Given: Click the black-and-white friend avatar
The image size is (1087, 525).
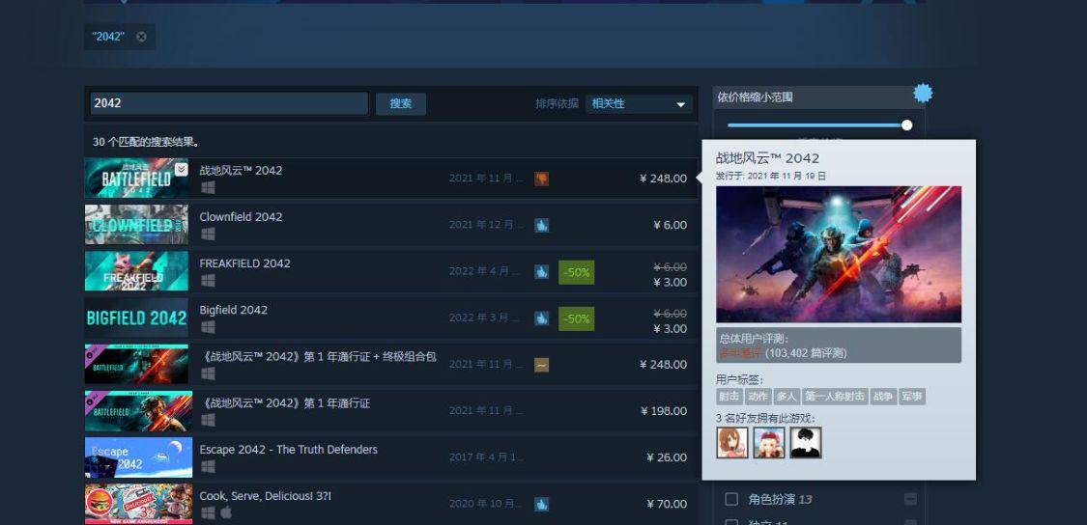Looking at the screenshot, I should pos(806,443).
